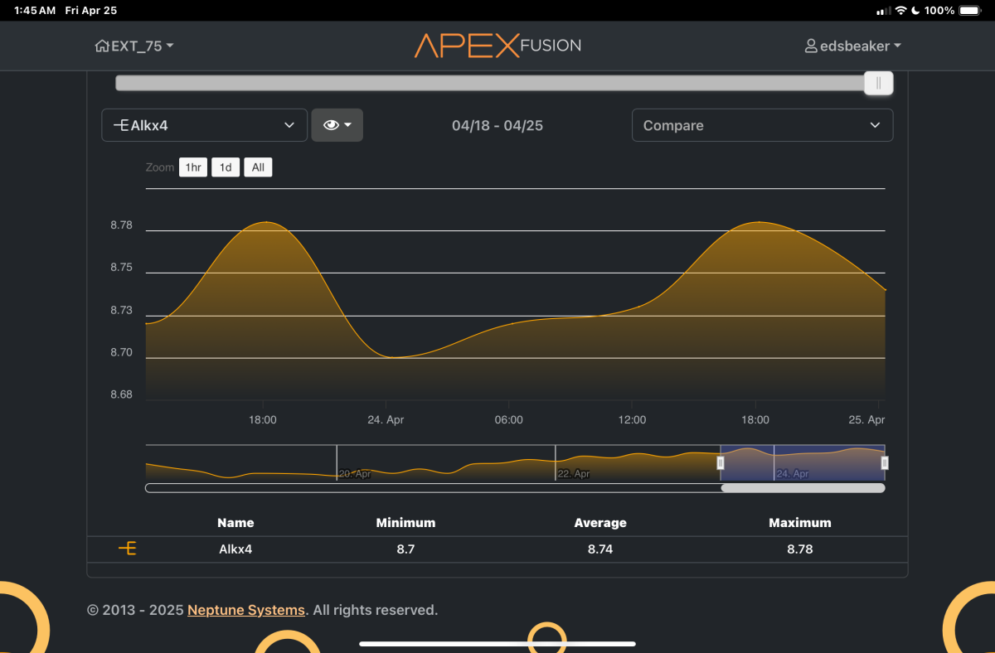This screenshot has height=653, width=995.
Task: Click the chart navigator scrollbar thumb
Action: pos(803,488)
